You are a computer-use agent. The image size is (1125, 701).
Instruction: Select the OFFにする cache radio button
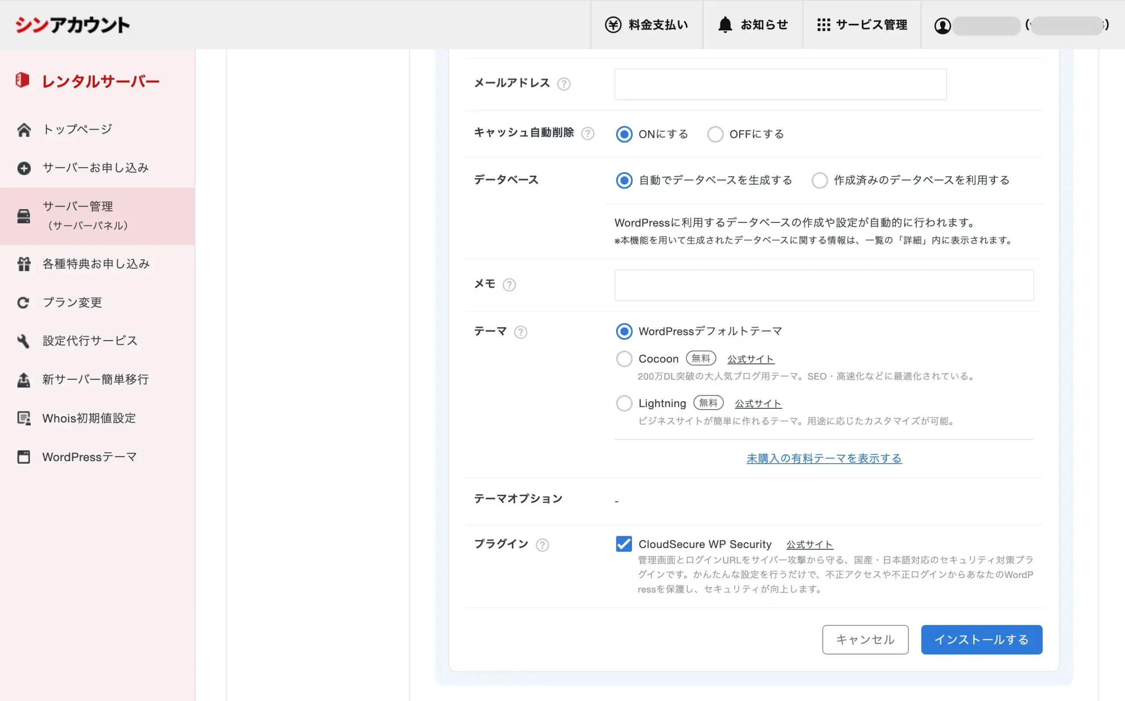(x=715, y=134)
